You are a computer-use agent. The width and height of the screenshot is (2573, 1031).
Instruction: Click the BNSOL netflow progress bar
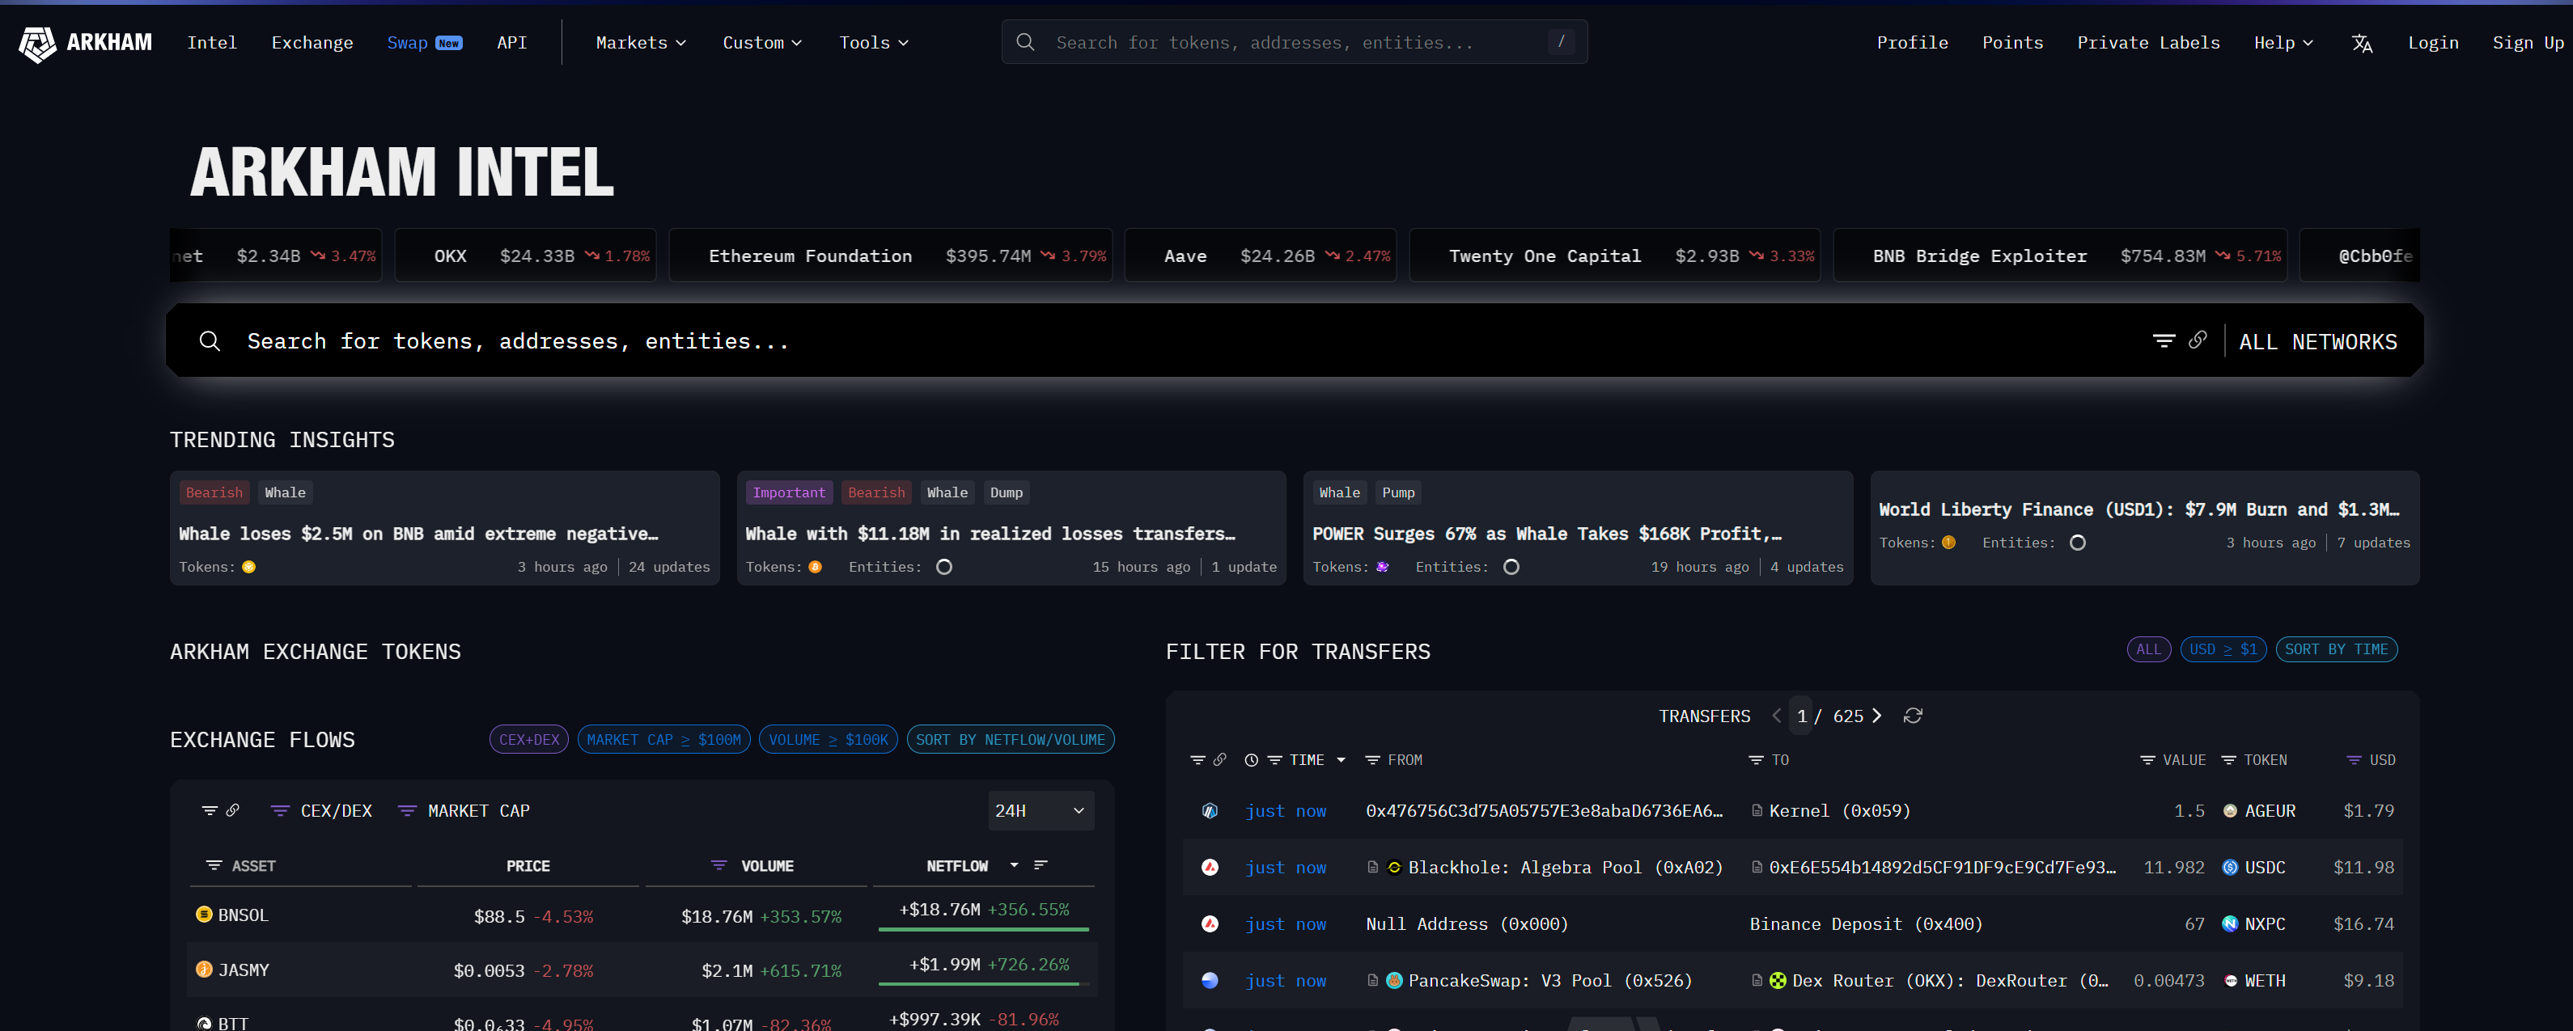[x=983, y=929]
